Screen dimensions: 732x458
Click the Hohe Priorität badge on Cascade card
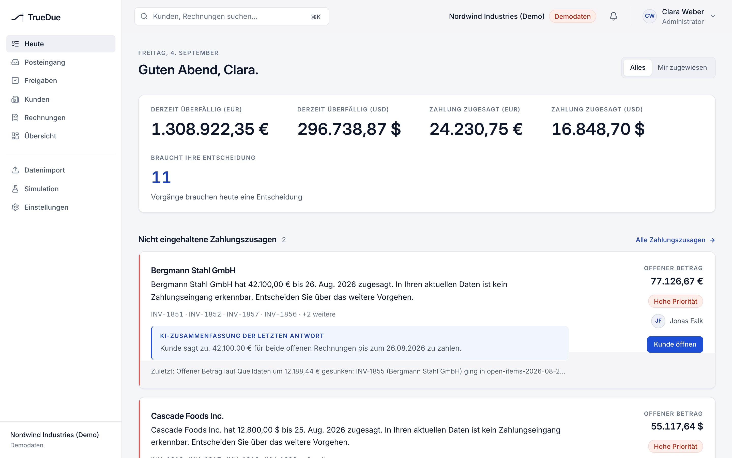point(675,447)
